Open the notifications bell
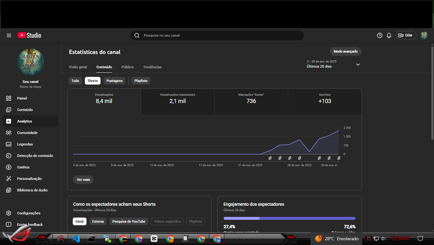The image size is (434, 245). 389,35
